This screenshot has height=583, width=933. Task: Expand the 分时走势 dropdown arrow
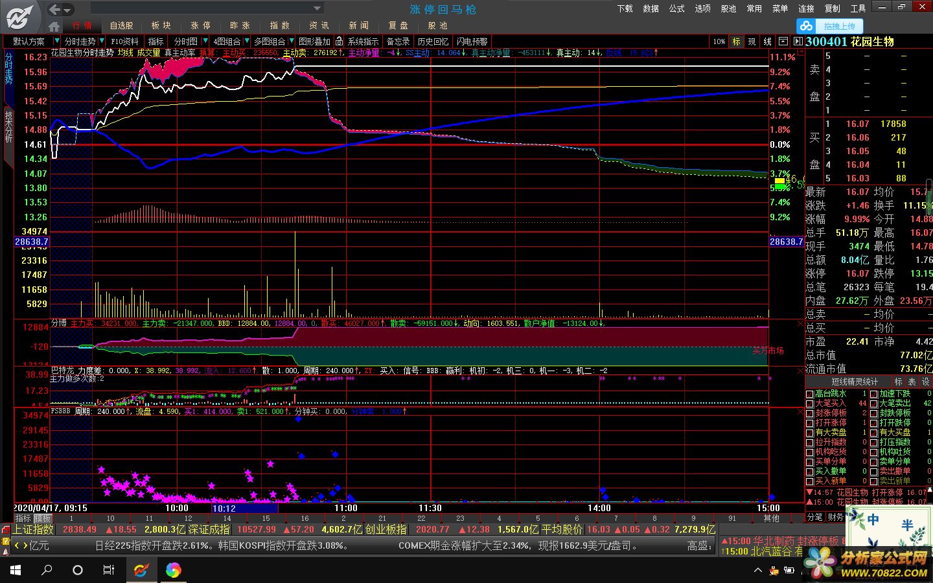(x=102, y=41)
